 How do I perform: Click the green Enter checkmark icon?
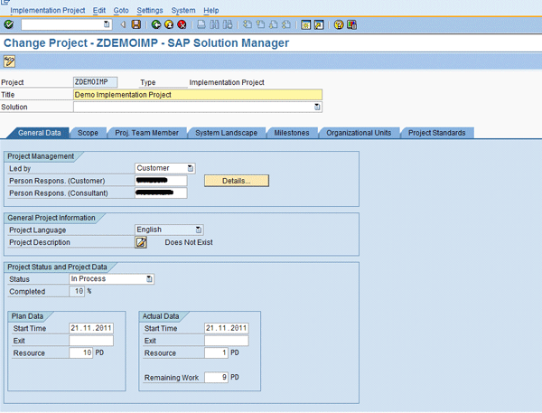pyautogui.click(x=9, y=24)
